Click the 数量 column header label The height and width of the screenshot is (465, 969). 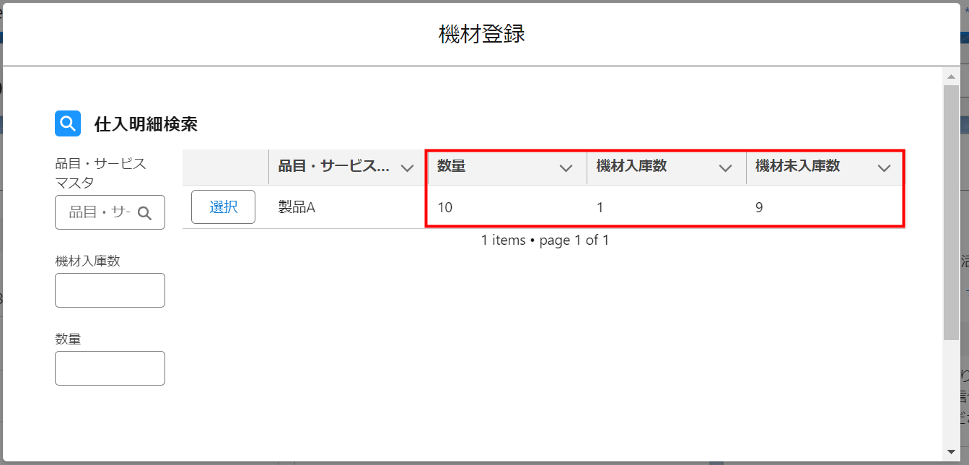pos(452,166)
